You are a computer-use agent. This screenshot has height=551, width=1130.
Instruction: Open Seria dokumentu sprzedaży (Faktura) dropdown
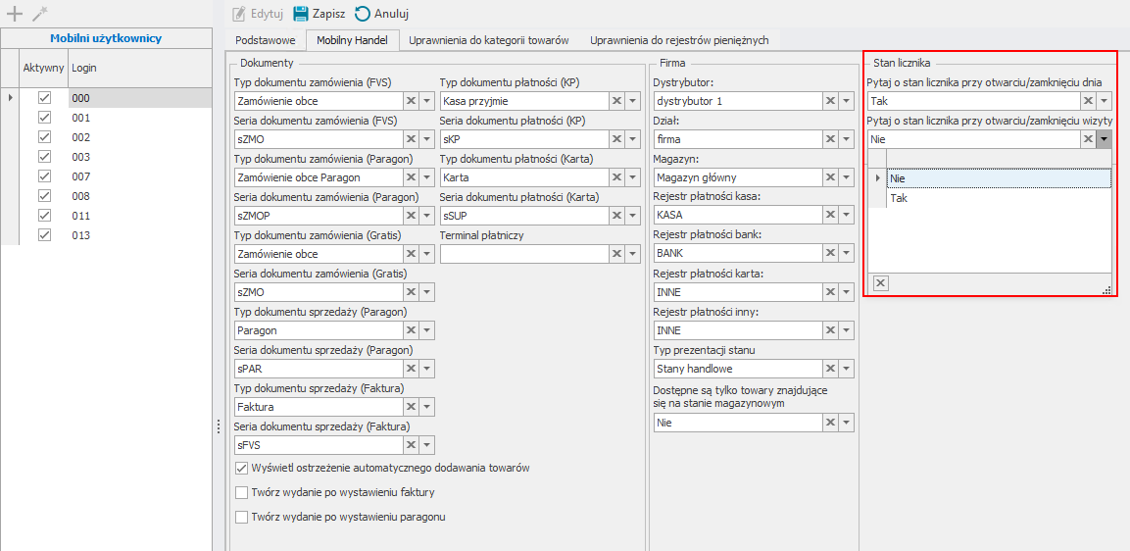(x=426, y=445)
